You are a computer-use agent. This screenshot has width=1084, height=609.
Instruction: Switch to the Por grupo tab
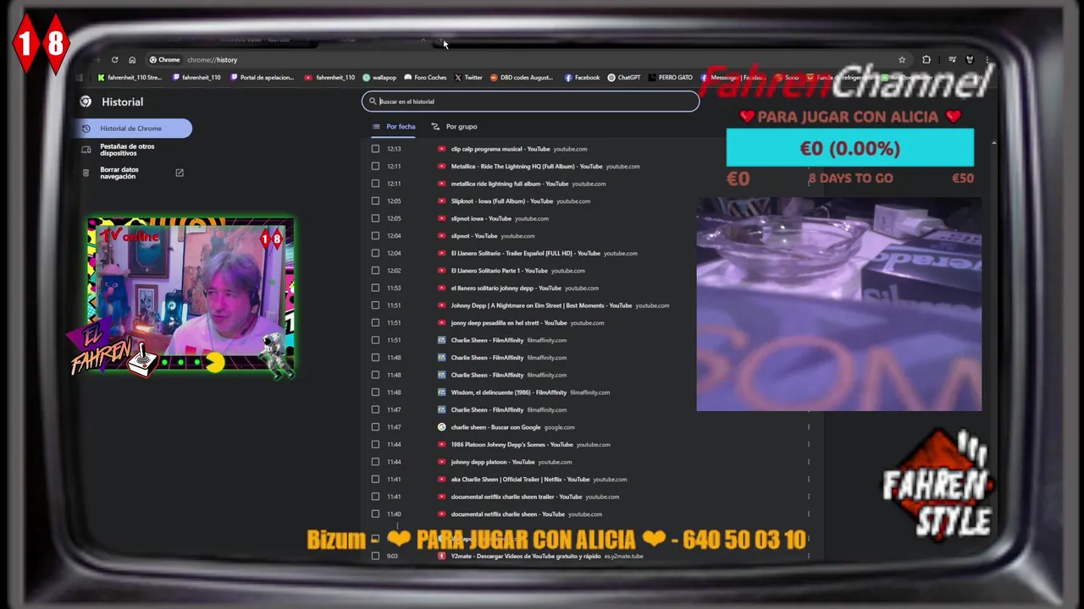pyautogui.click(x=454, y=127)
